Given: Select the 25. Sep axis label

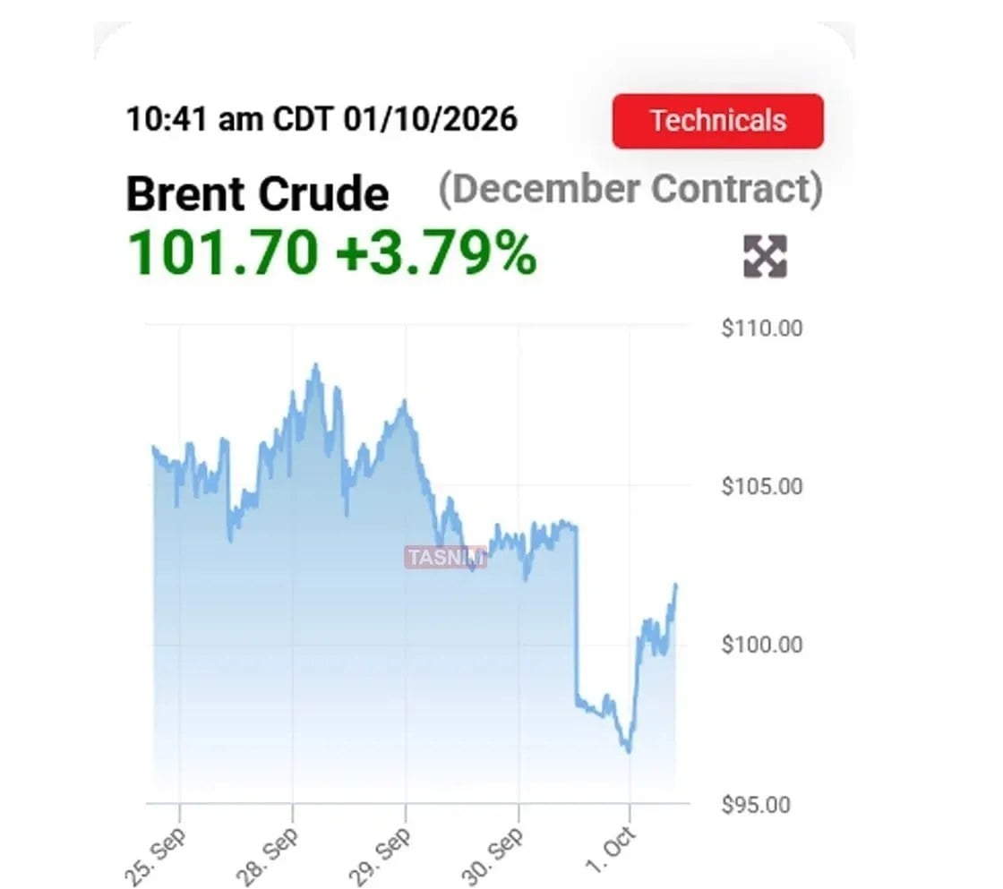Looking at the screenshot, I should pos(156,856).
